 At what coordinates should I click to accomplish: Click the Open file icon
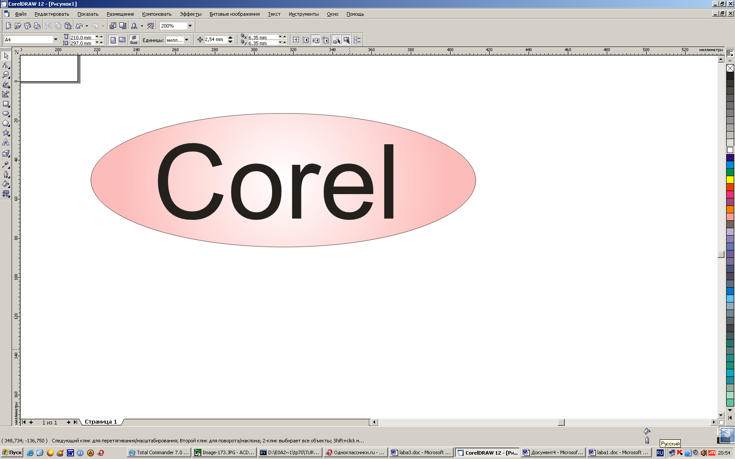(18, 26)
